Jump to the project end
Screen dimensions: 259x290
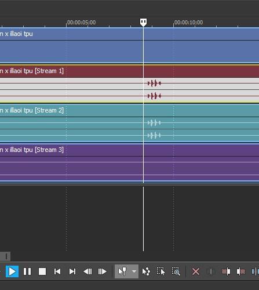pyautogui.click(x=72, y=271)
